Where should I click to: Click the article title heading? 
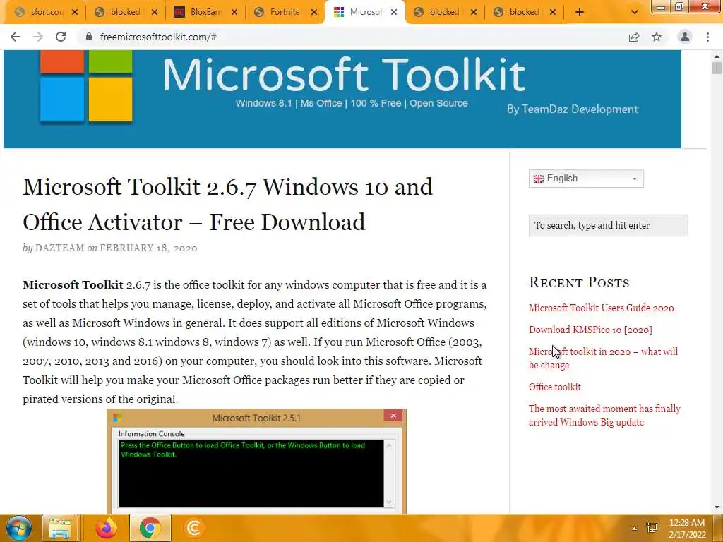[x=228, y=204]
